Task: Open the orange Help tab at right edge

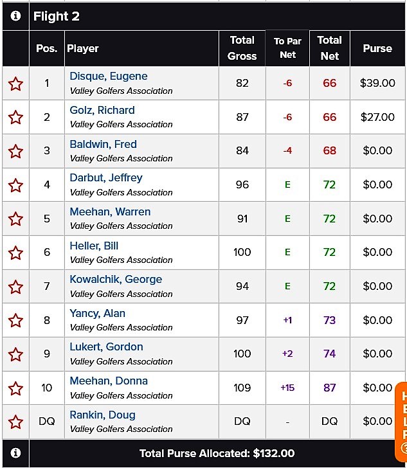Action: (401, 421)
